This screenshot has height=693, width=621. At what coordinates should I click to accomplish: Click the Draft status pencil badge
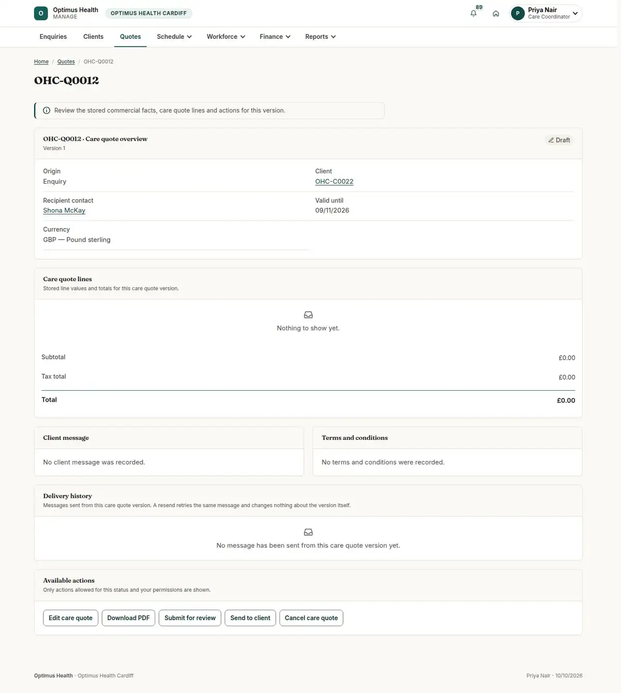tap(559, 140)
